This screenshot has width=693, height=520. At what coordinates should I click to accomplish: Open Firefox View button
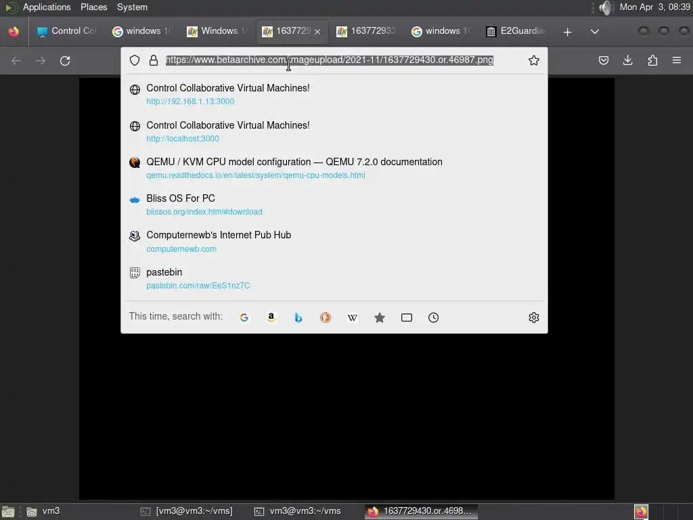coord(14,31)
